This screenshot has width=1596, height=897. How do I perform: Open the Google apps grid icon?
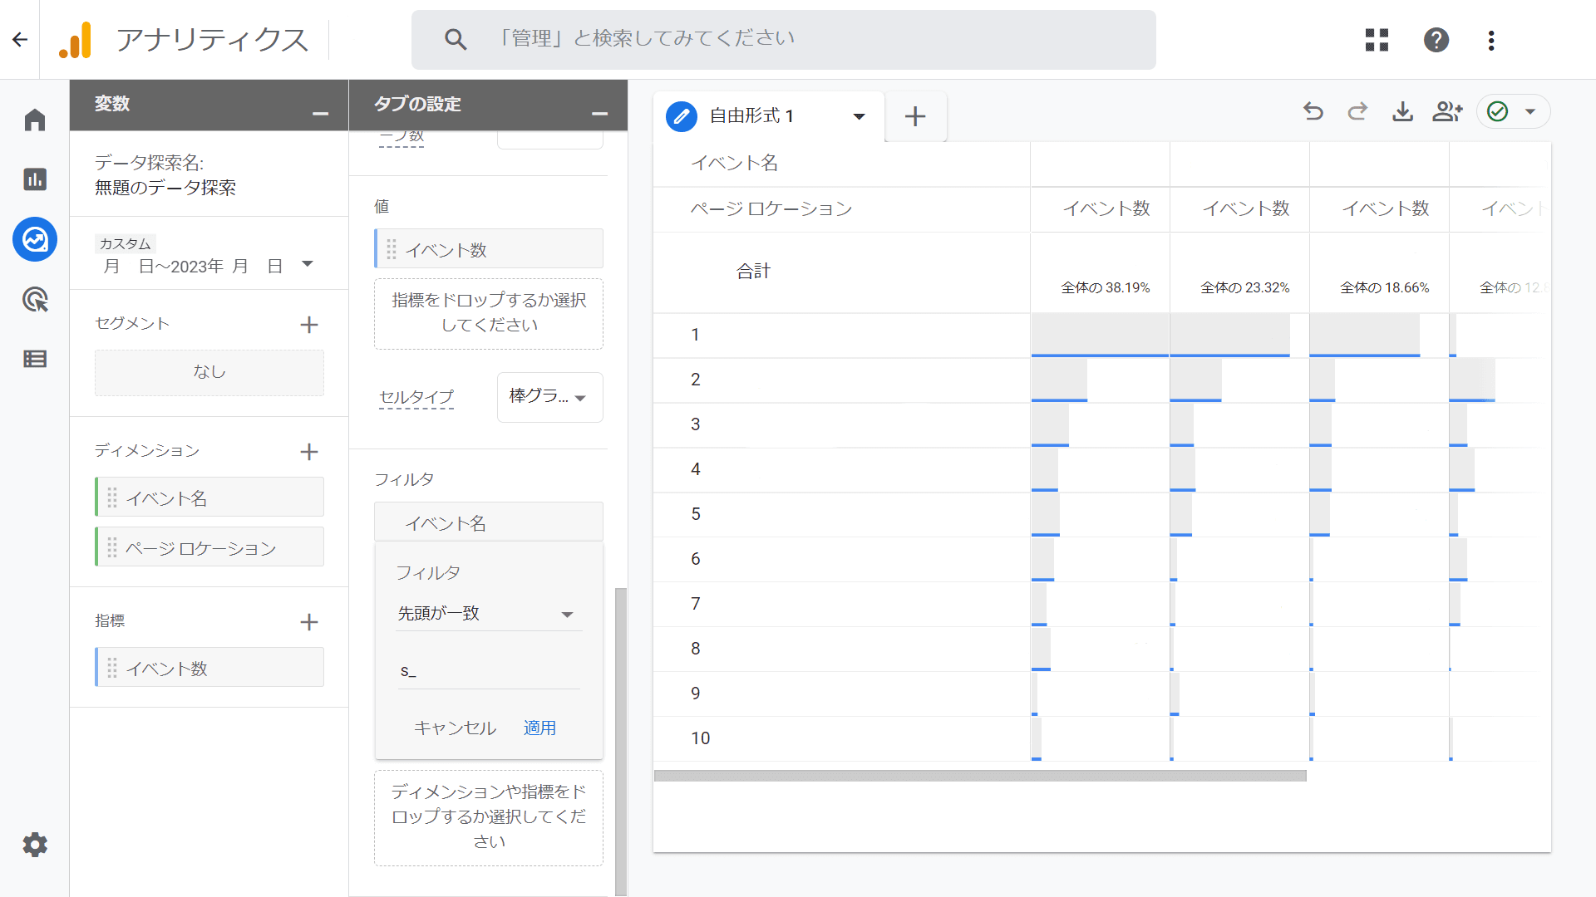click(1377, 40)
